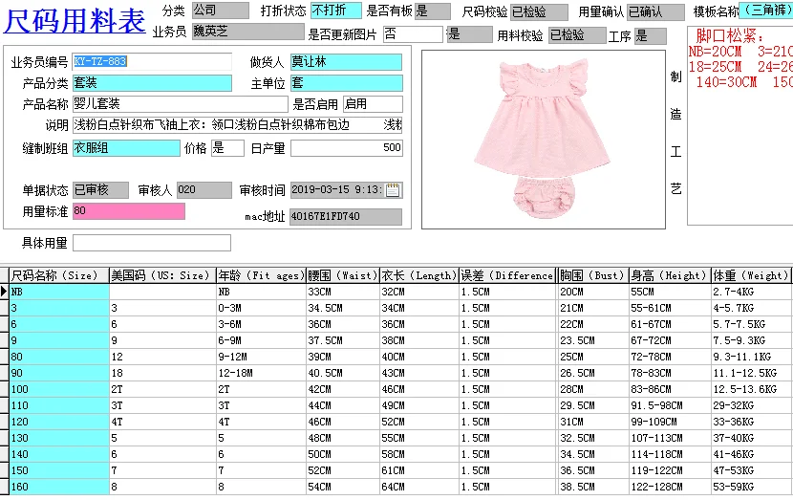Select the weight cell 47-53KG

[751, 470]
